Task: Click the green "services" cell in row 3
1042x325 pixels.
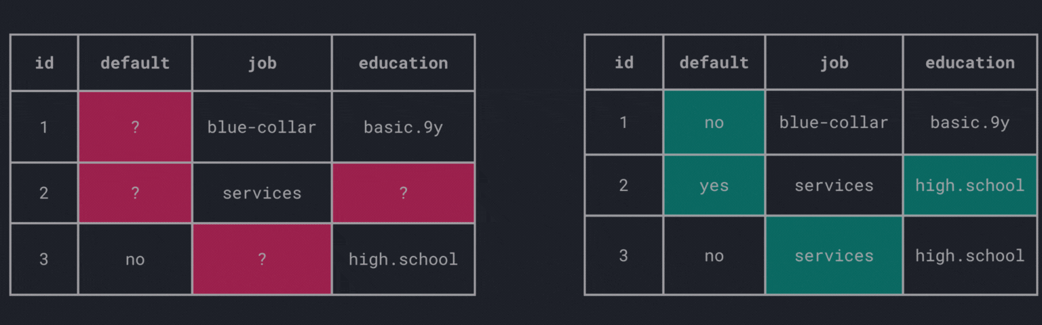Action: (x=834, y=255)
